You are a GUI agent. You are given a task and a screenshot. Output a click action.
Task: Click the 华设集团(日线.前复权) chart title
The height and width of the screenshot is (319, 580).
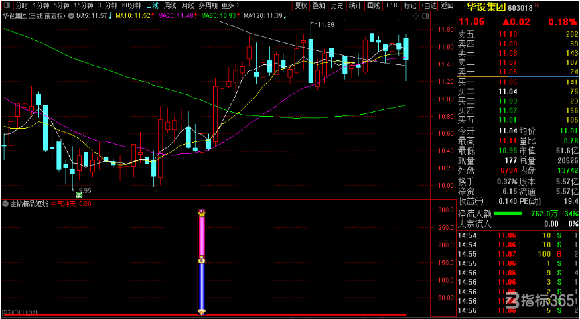34,16
